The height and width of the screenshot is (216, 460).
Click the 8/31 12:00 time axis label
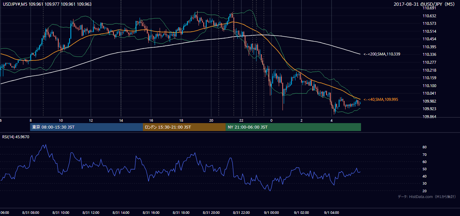pyautogui.click(x=91, y=213)
